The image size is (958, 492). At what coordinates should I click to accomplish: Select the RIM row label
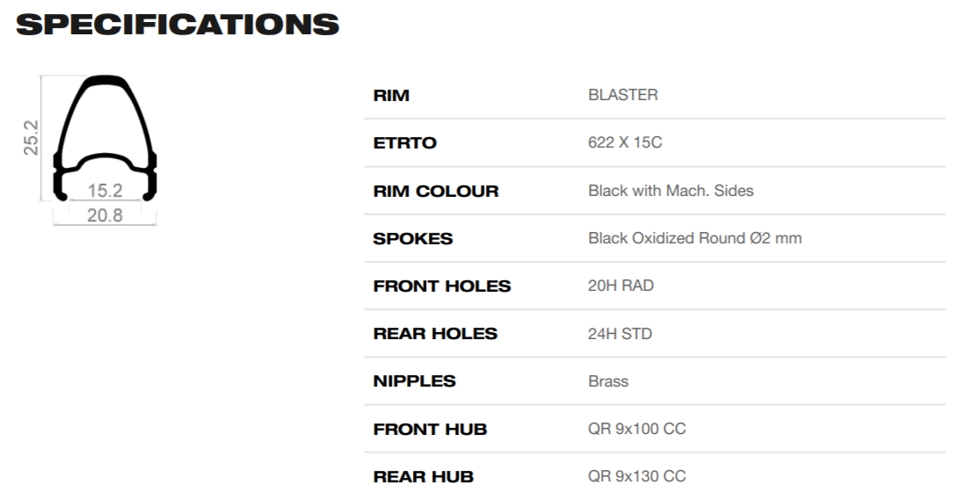391,95
